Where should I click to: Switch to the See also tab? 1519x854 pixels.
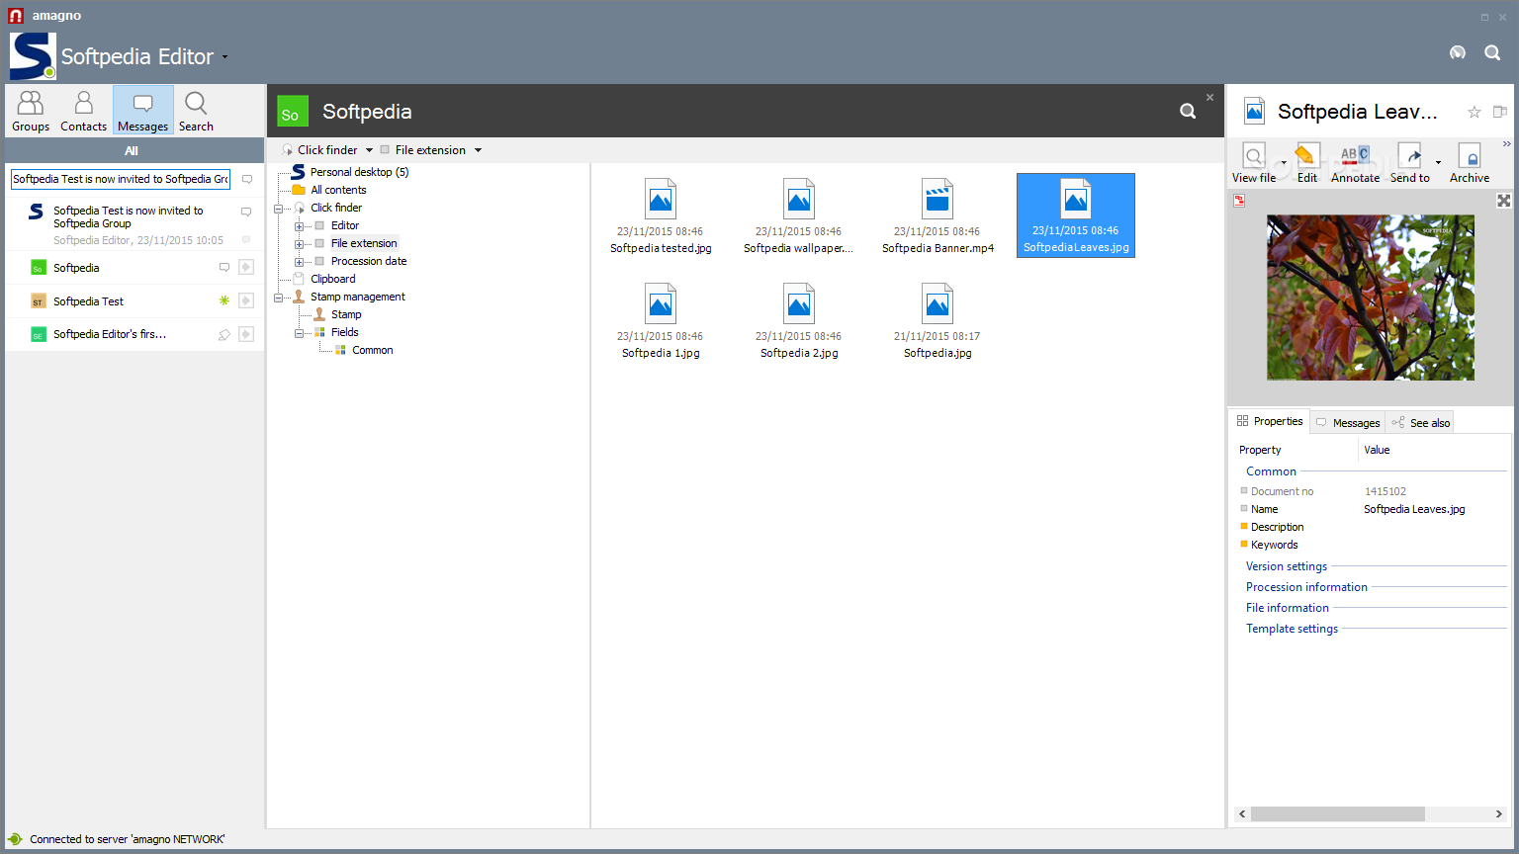coord(1420,422)
